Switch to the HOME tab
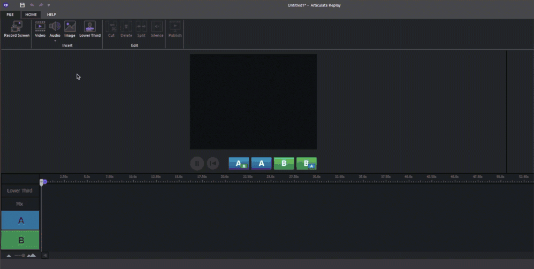534x269 pixels. pos(31,14)
